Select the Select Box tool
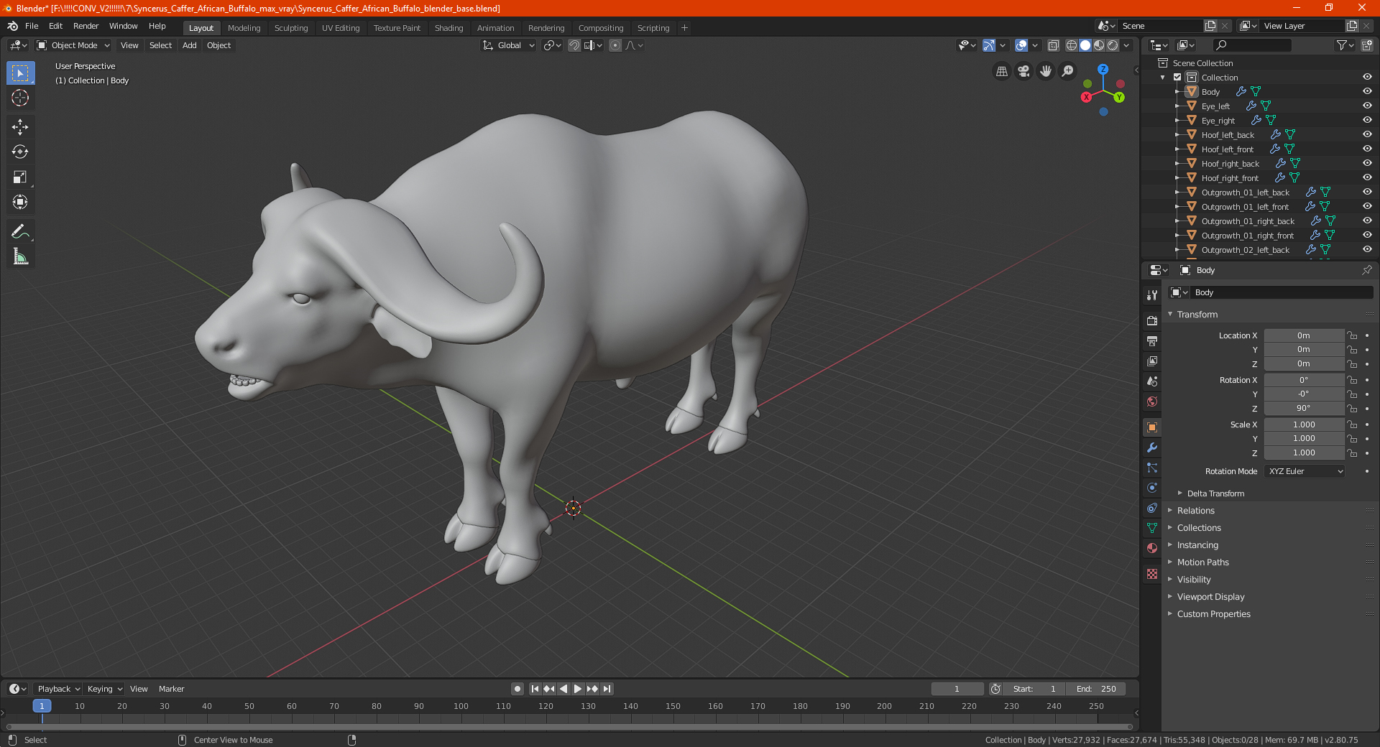 20,73
